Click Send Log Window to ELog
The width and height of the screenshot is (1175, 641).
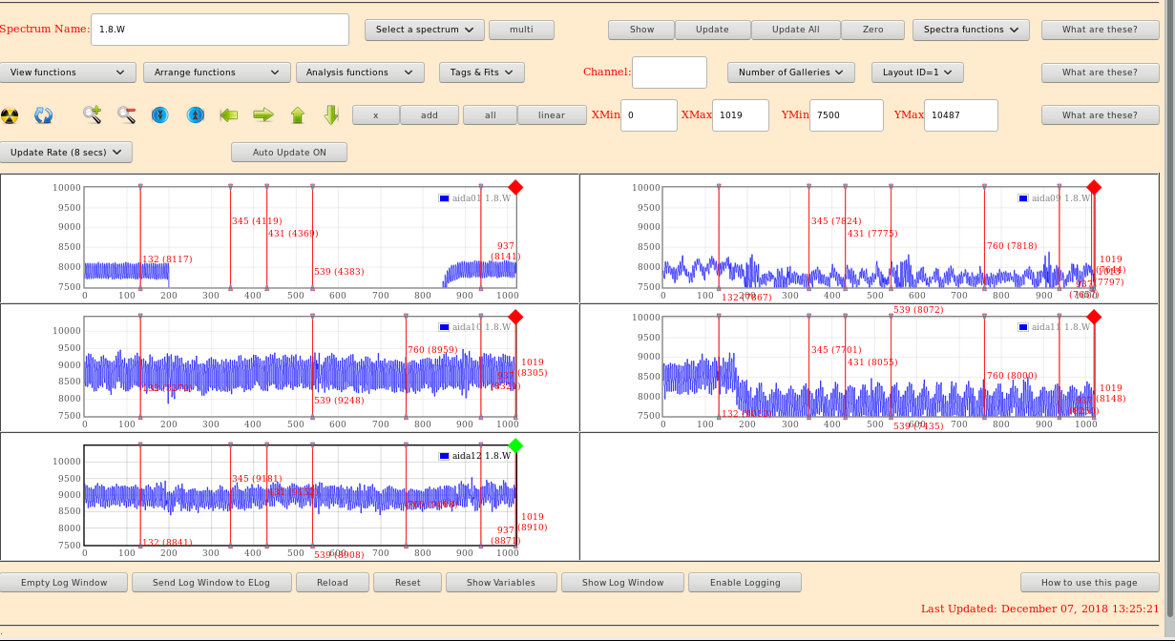coord(211,583)
